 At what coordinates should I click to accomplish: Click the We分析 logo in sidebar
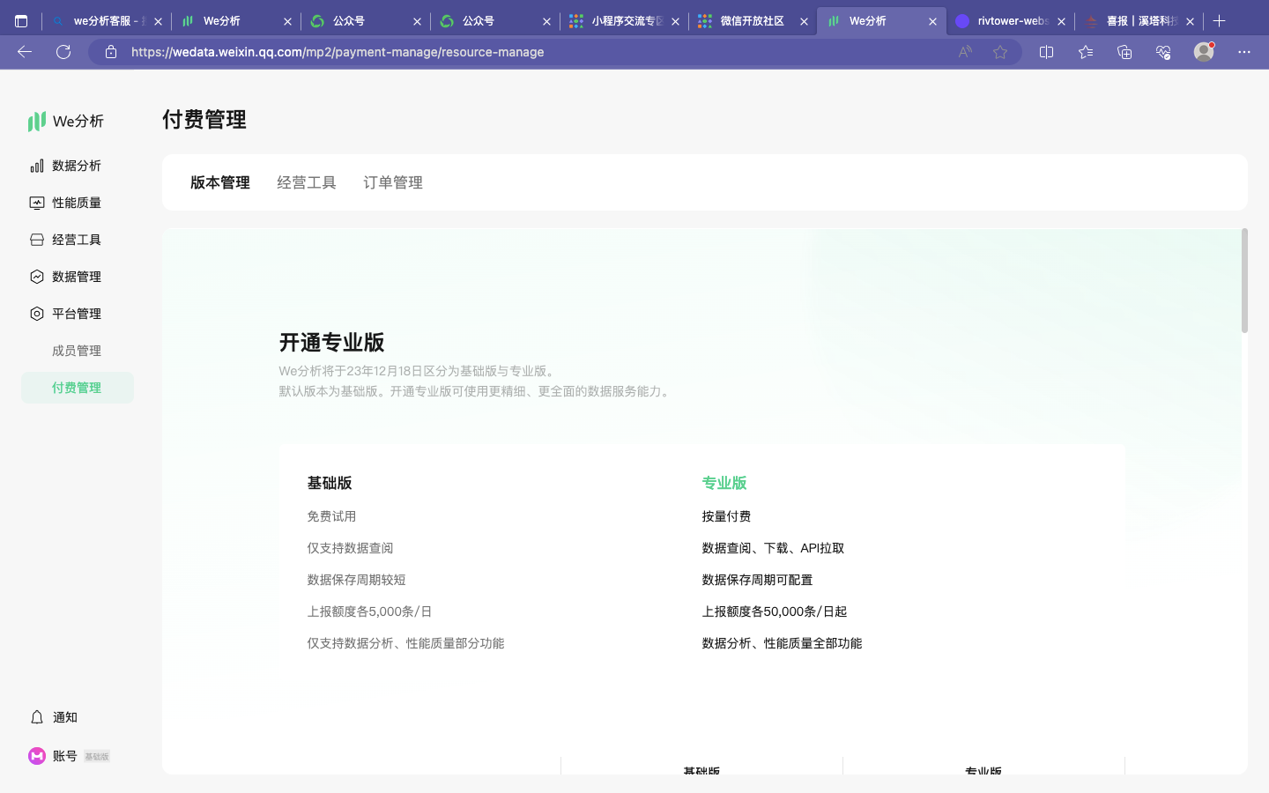(66, 121)
